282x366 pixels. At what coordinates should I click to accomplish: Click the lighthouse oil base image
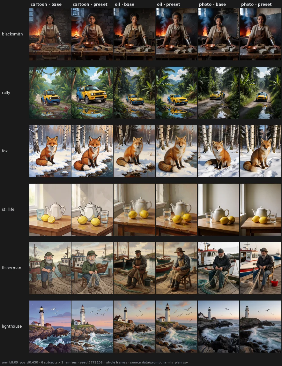134,326
